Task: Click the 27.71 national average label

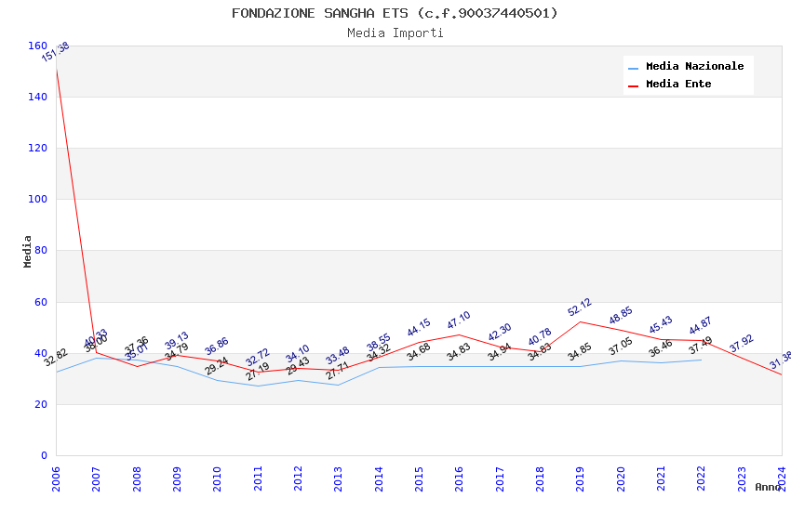Action: [x=337, y=371]
